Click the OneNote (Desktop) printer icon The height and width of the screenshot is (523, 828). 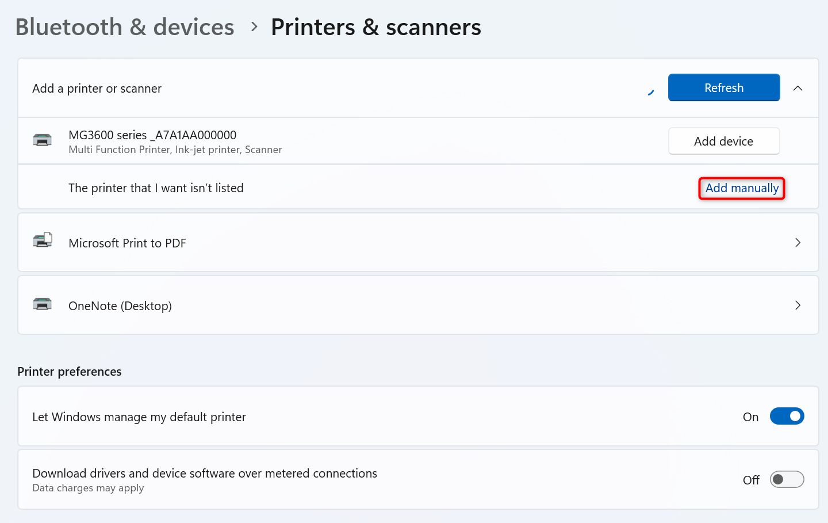[x=42, y=304]
